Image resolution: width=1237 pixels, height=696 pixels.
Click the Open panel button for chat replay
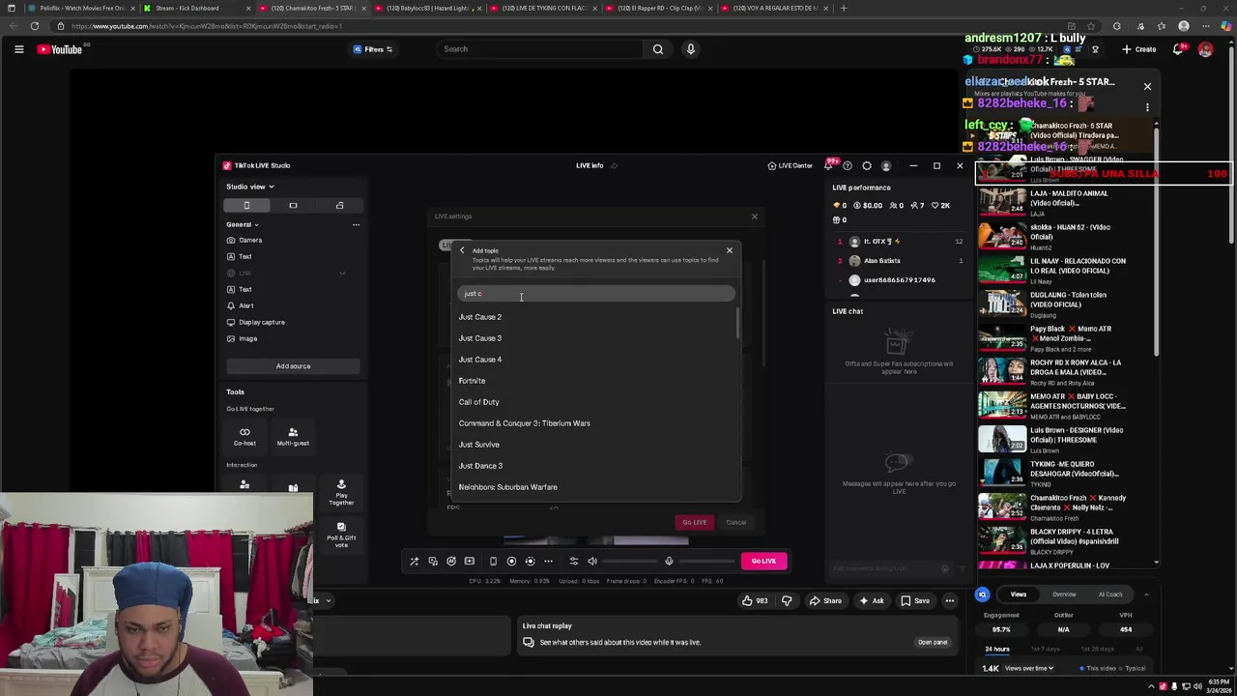tap(933, 642)
